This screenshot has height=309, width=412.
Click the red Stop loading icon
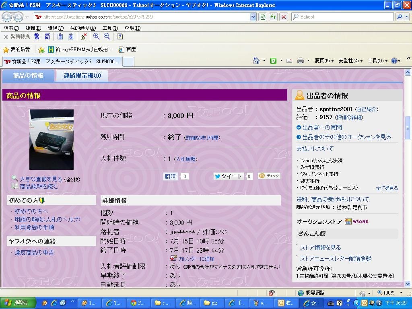click(284, 17)
